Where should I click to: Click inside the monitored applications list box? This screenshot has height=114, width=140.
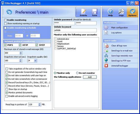(x=76, y=94)
